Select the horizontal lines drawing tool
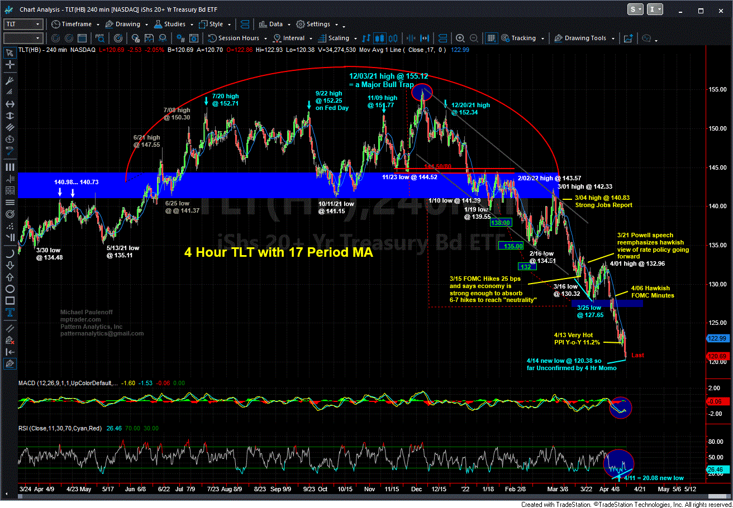The image size is (733, 508). 9,203
